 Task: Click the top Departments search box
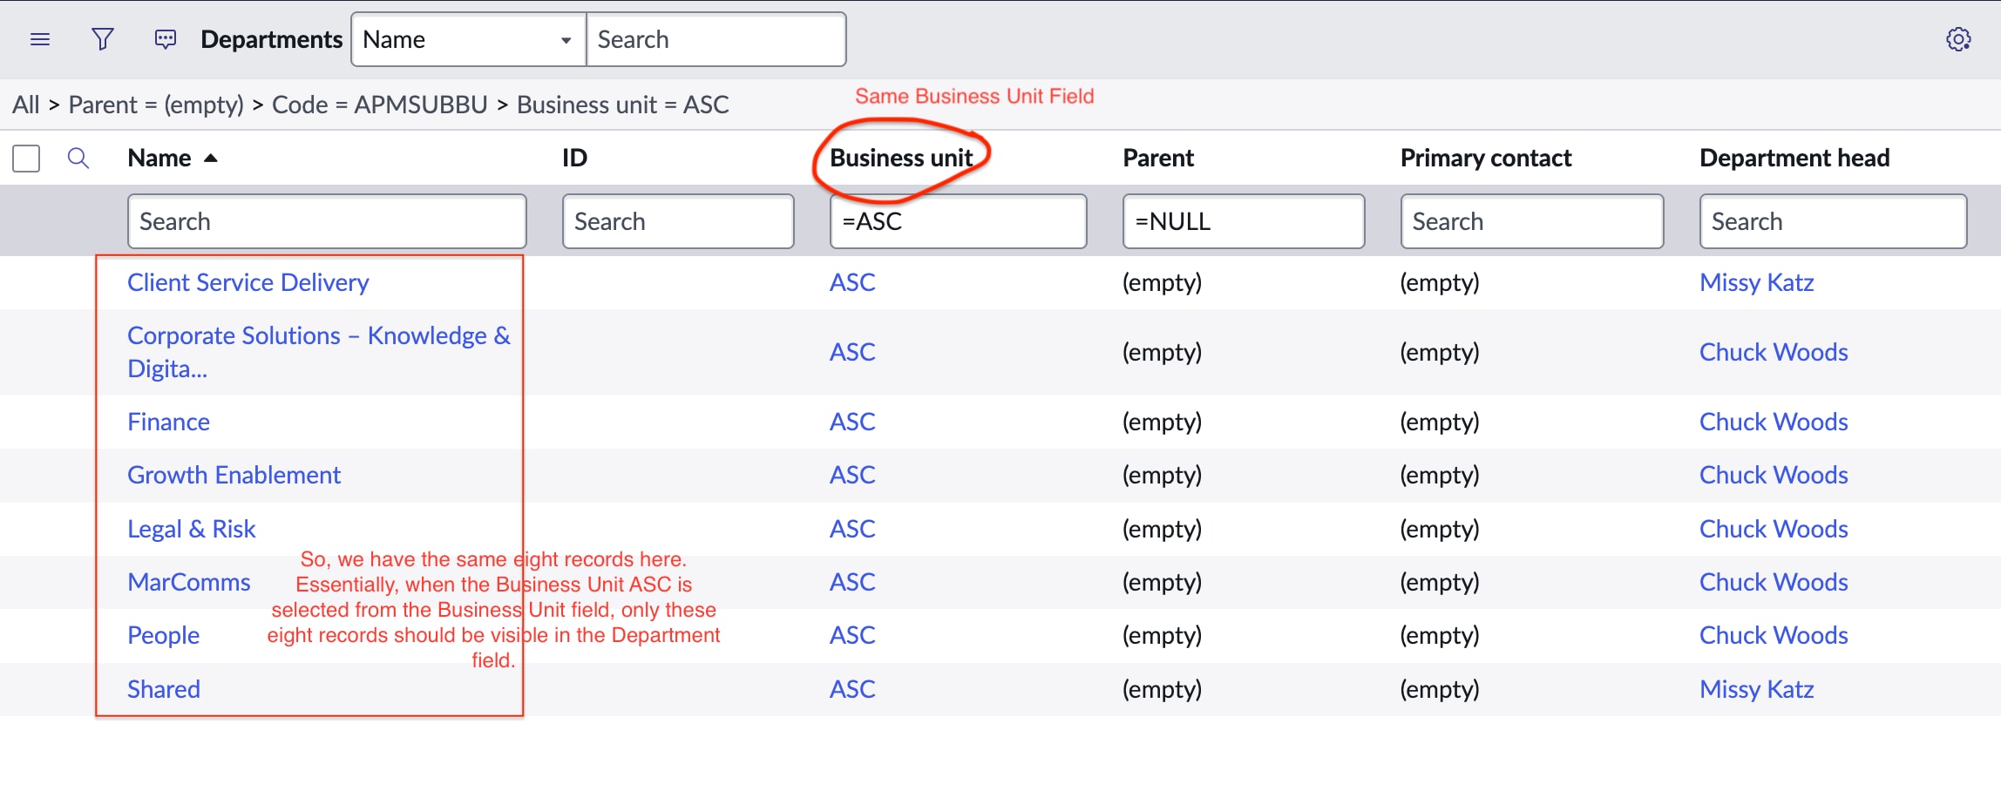(716, 39)
